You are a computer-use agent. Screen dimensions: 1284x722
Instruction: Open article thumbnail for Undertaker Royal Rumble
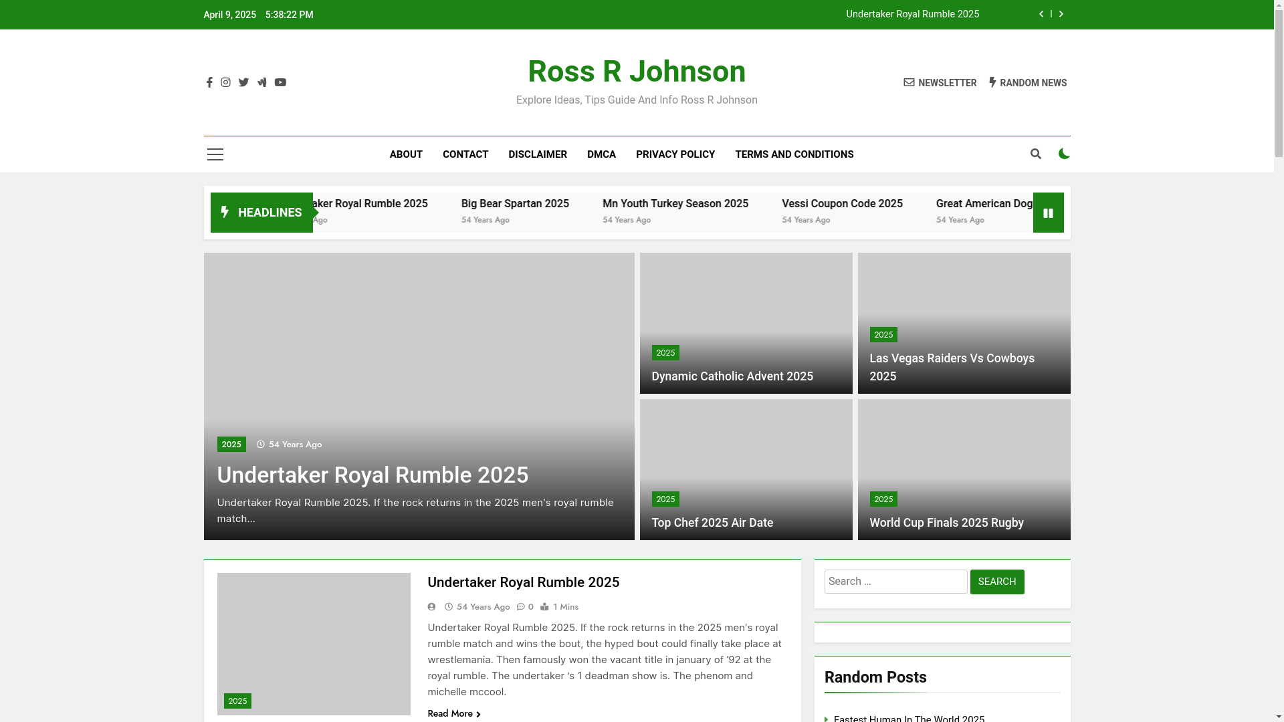pos(314,644)
